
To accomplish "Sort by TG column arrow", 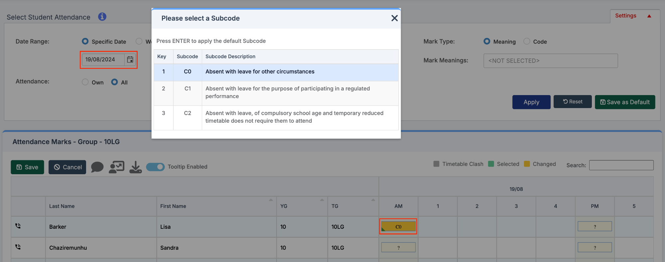I will (x=373, y=200).
